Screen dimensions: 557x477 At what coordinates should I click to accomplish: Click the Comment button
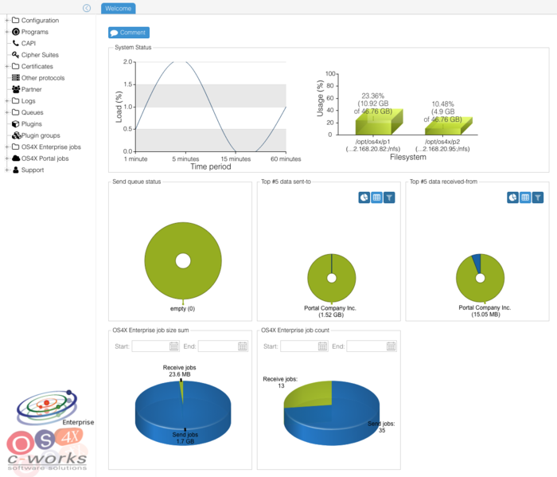click(x=129, y=33)
